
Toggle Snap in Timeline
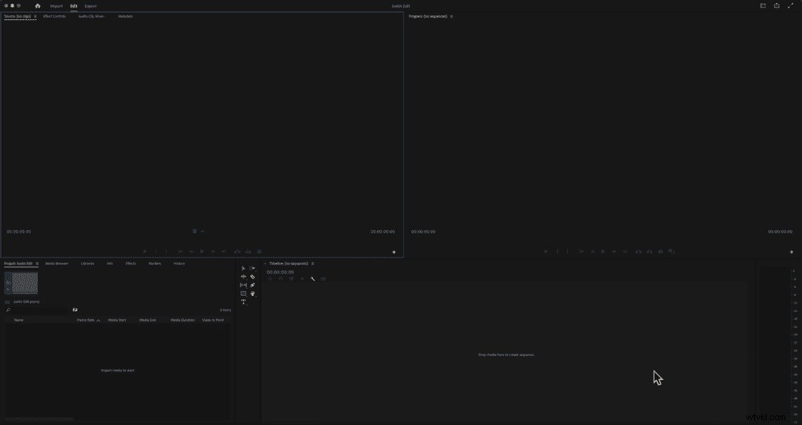[281, 279]
